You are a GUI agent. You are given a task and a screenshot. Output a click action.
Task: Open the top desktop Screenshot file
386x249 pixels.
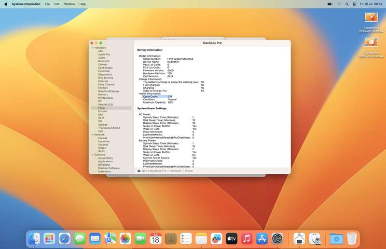371,18
